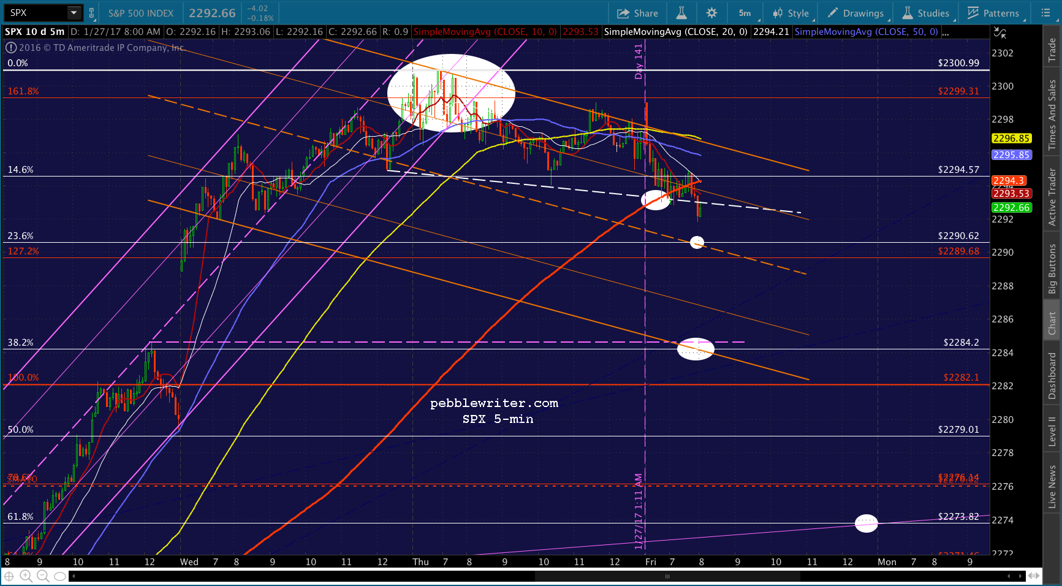This screenshot has height=586, width=1062.
Task: Click the $2290.62 fib level label
Action: [958, 236]
